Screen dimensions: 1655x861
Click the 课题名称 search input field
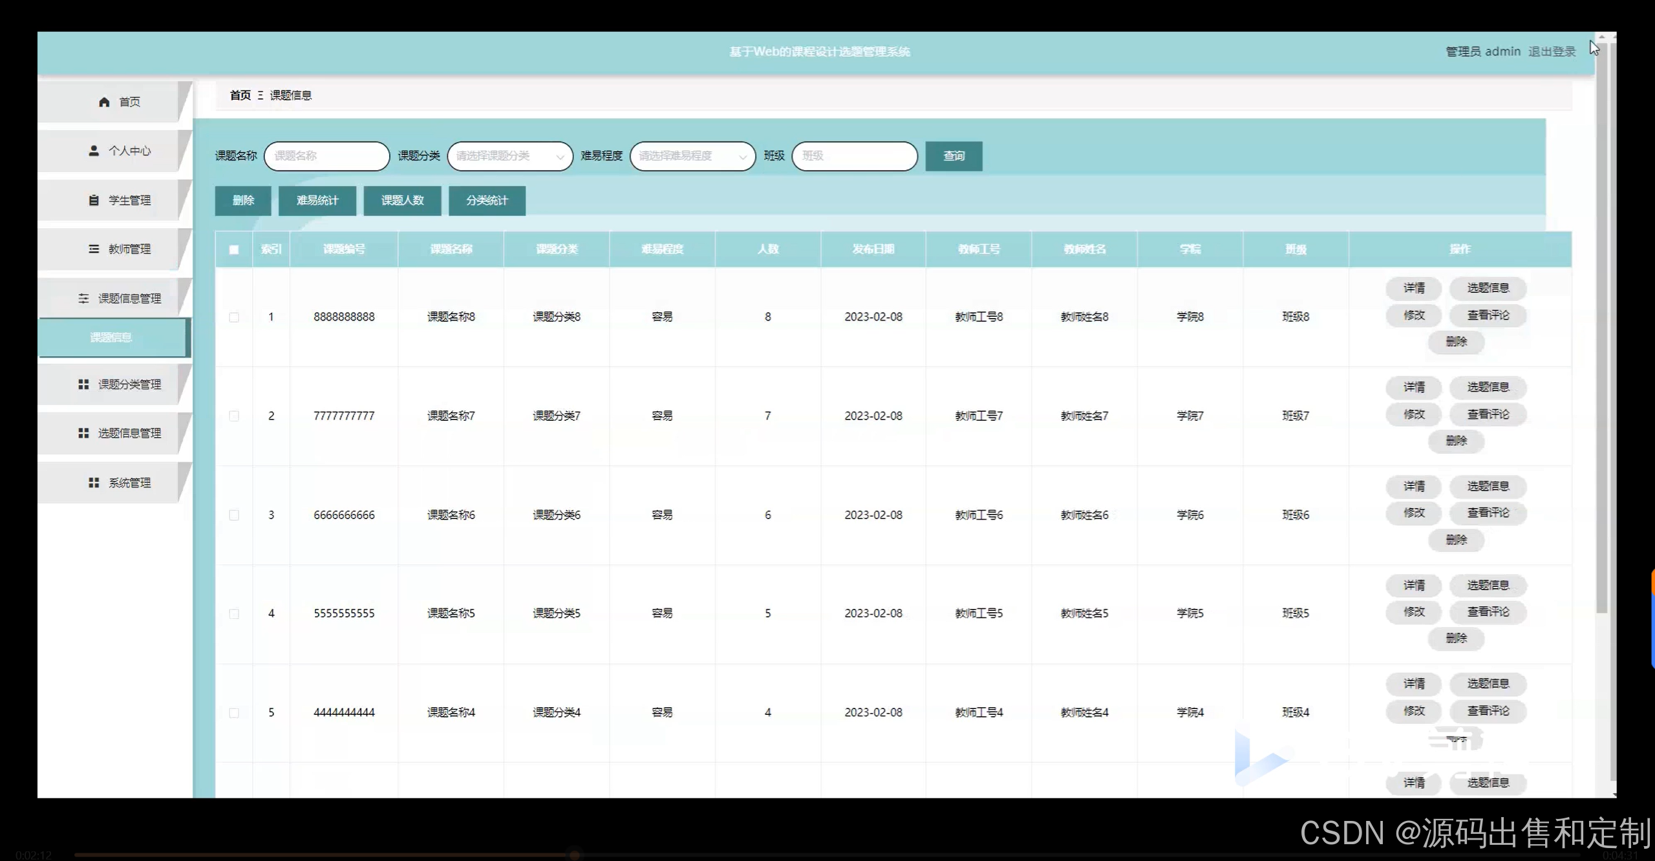(x=326, y=156)
